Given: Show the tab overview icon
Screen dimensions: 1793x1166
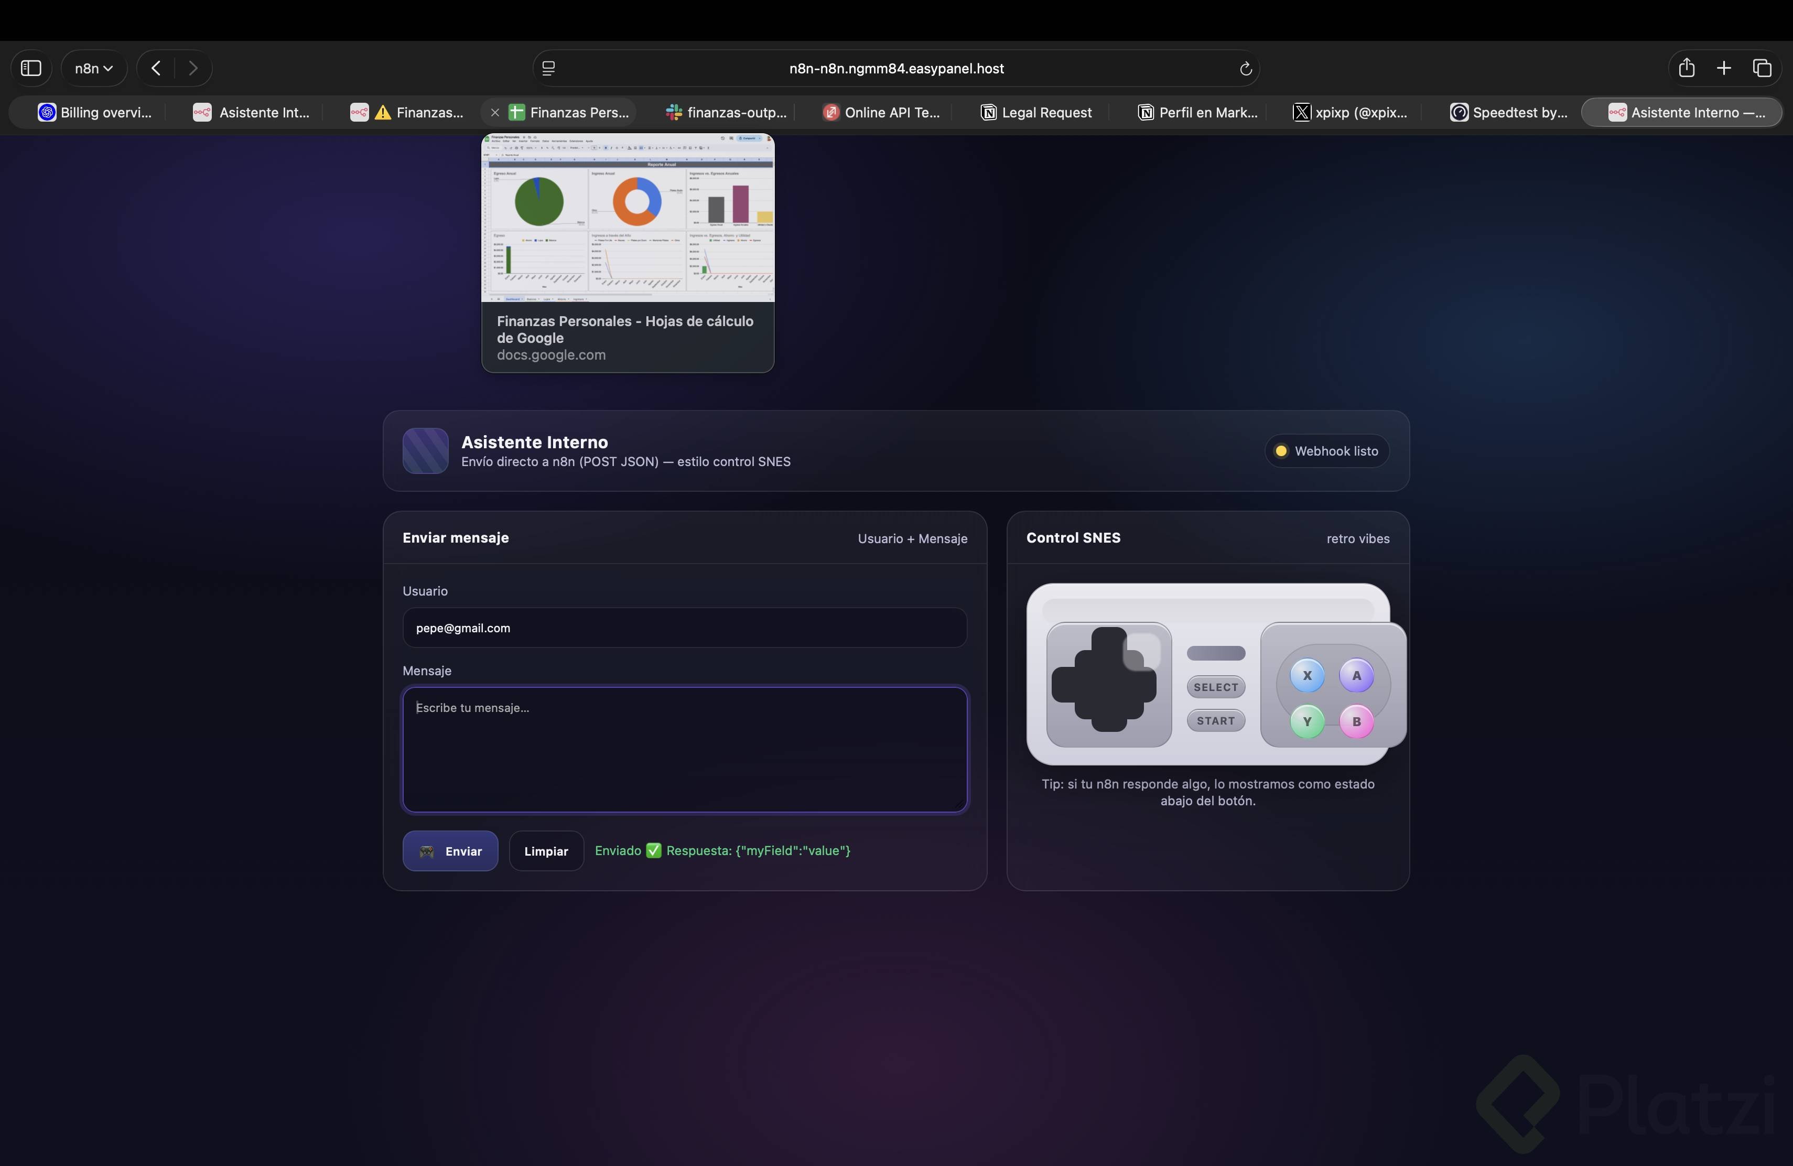Looking at the screenshot, I should click(x=1762, y=69).
